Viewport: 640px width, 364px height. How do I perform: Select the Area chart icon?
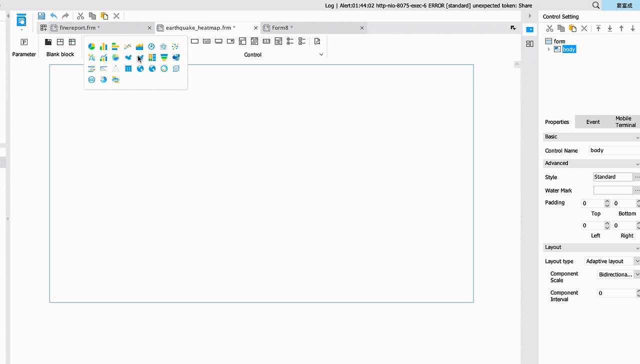pos(139,46)
